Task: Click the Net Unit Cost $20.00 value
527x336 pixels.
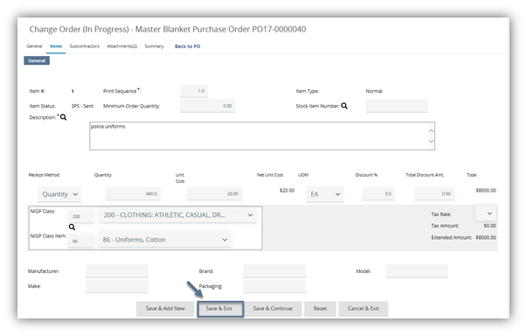Action: [287, 191]
